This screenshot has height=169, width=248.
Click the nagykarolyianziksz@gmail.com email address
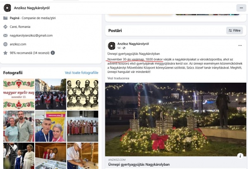[31, 36]
